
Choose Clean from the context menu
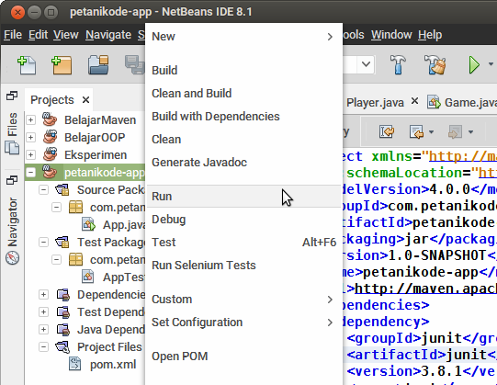243,140
